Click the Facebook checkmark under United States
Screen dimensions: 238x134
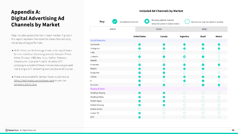click(x=140, y=44)
